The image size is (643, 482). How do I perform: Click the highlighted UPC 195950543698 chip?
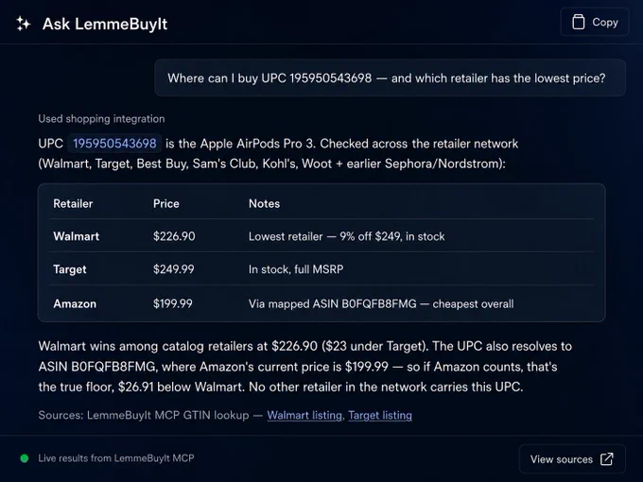114,144
